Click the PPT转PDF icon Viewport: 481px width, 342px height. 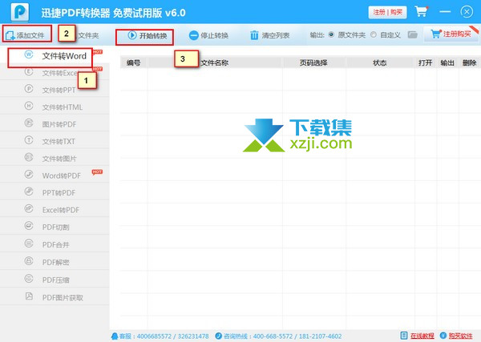(x=29, y=191)
